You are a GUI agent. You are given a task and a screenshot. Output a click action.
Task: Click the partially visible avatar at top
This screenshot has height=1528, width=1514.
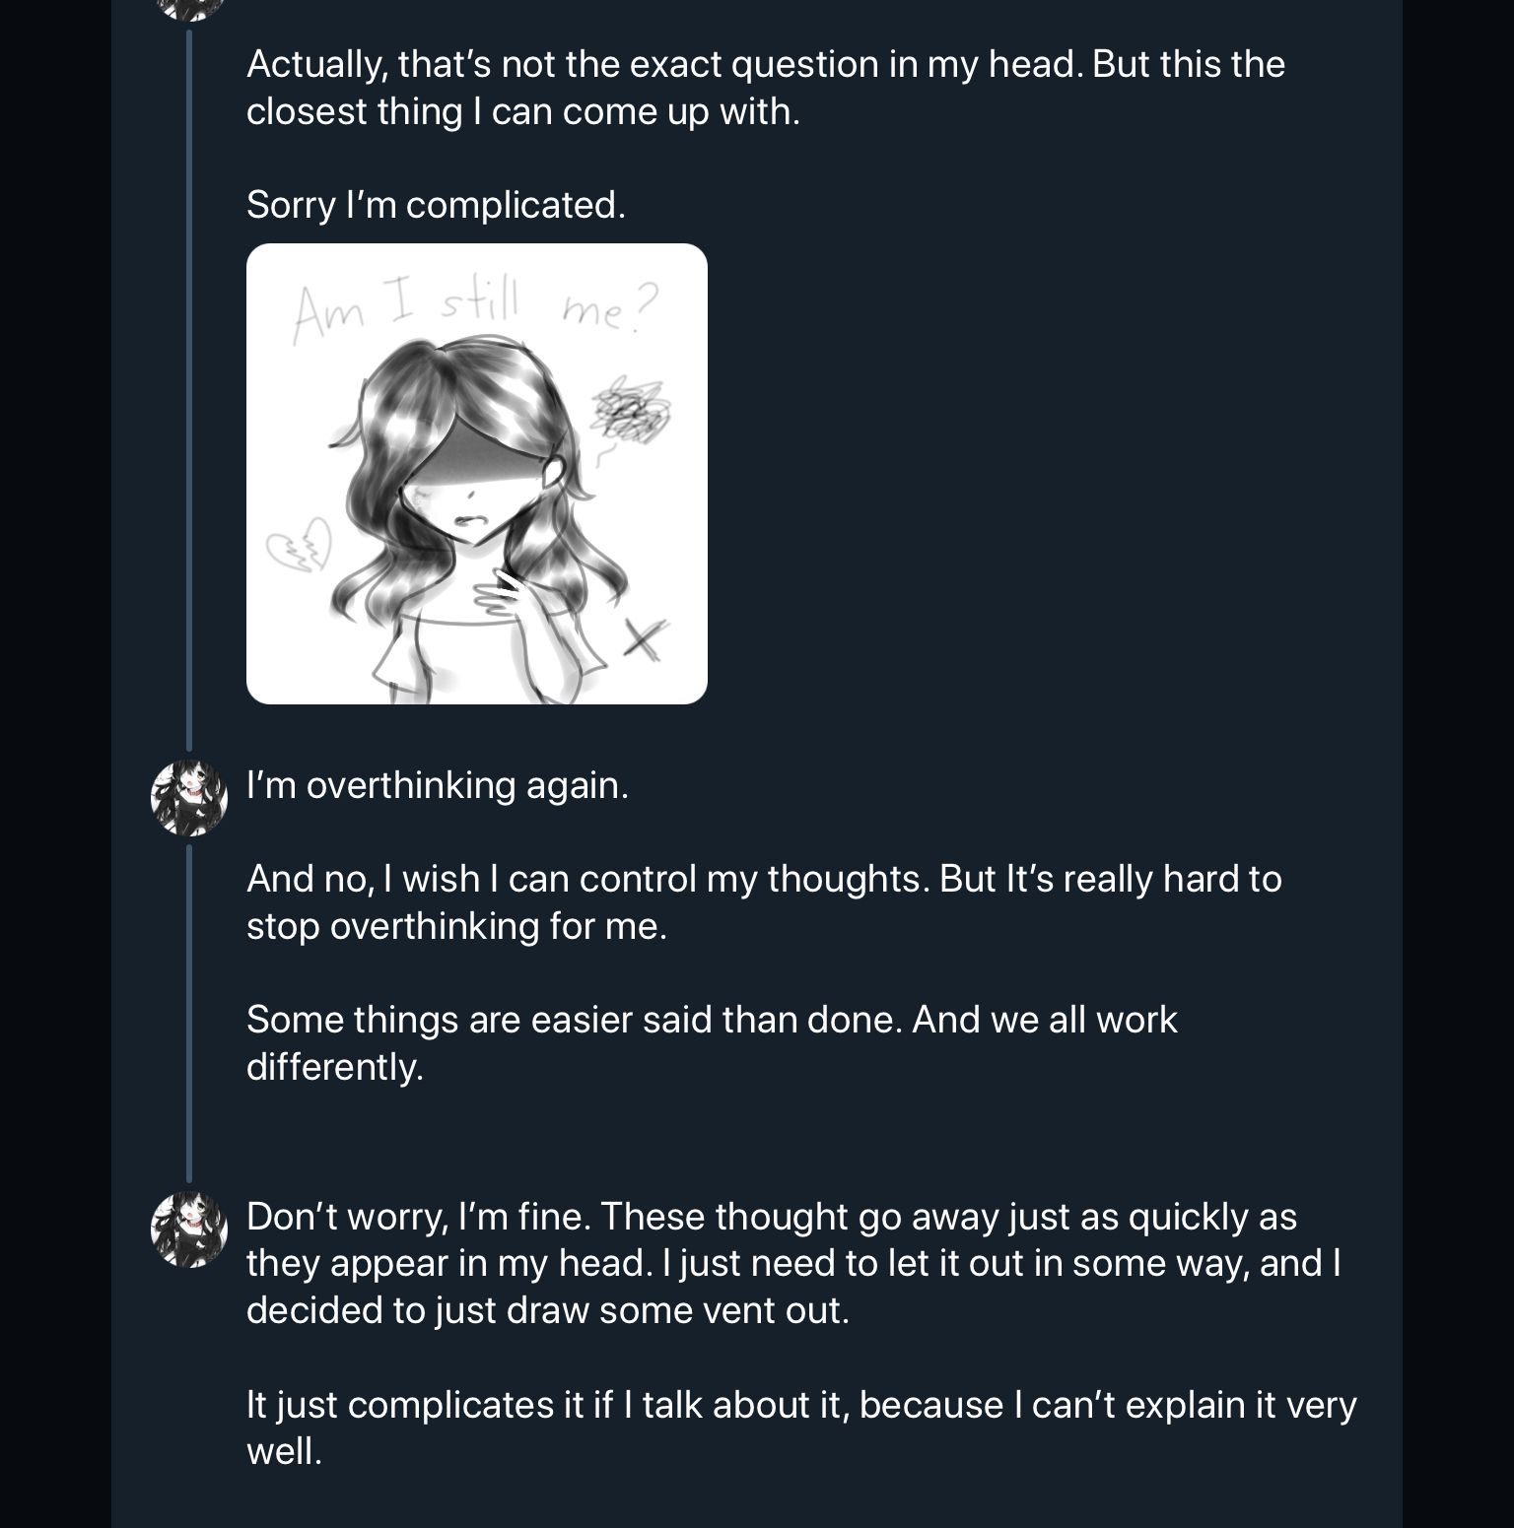188,8
